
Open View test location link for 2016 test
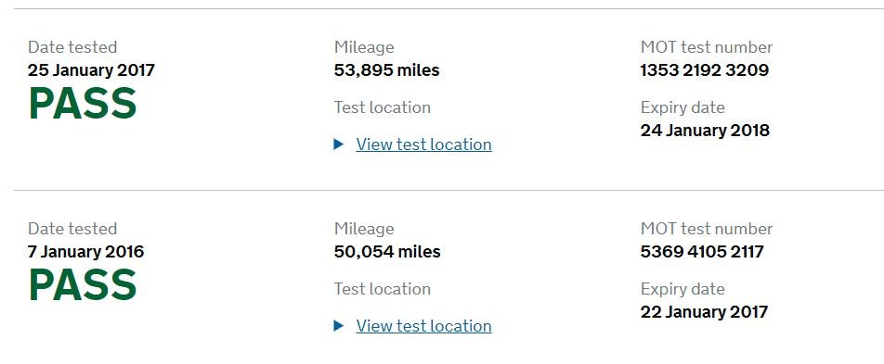[x=423, y=326]
